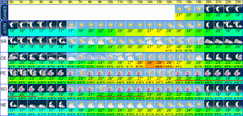The width and height of the screenshot is (243, 116).
Task: Open the JUTRI day tab
Action: click(x=4, y=28)
